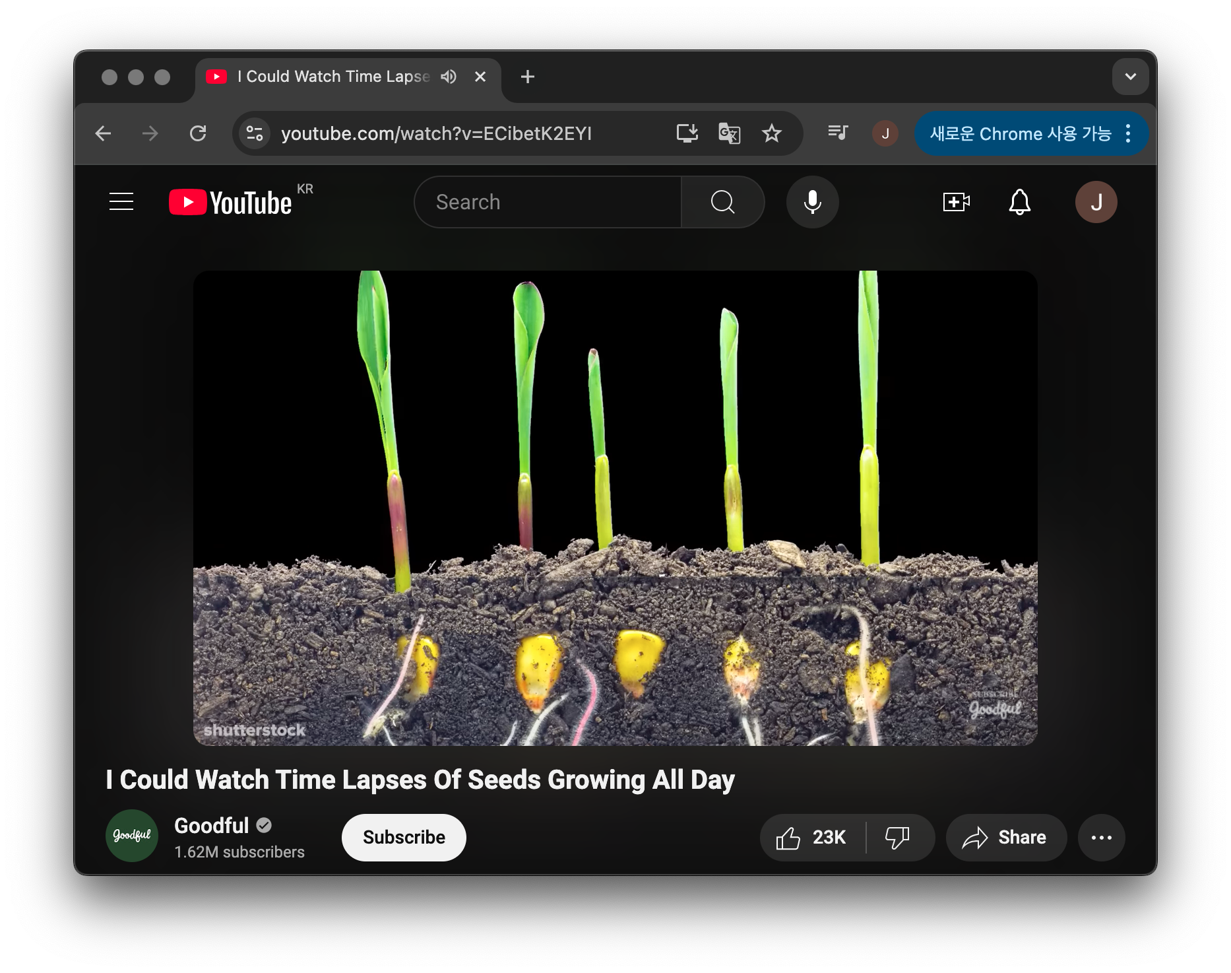1231x973 pixels.
Task: Open the notifications bell
Action: pyautogui.click(x=1019, y=202)
